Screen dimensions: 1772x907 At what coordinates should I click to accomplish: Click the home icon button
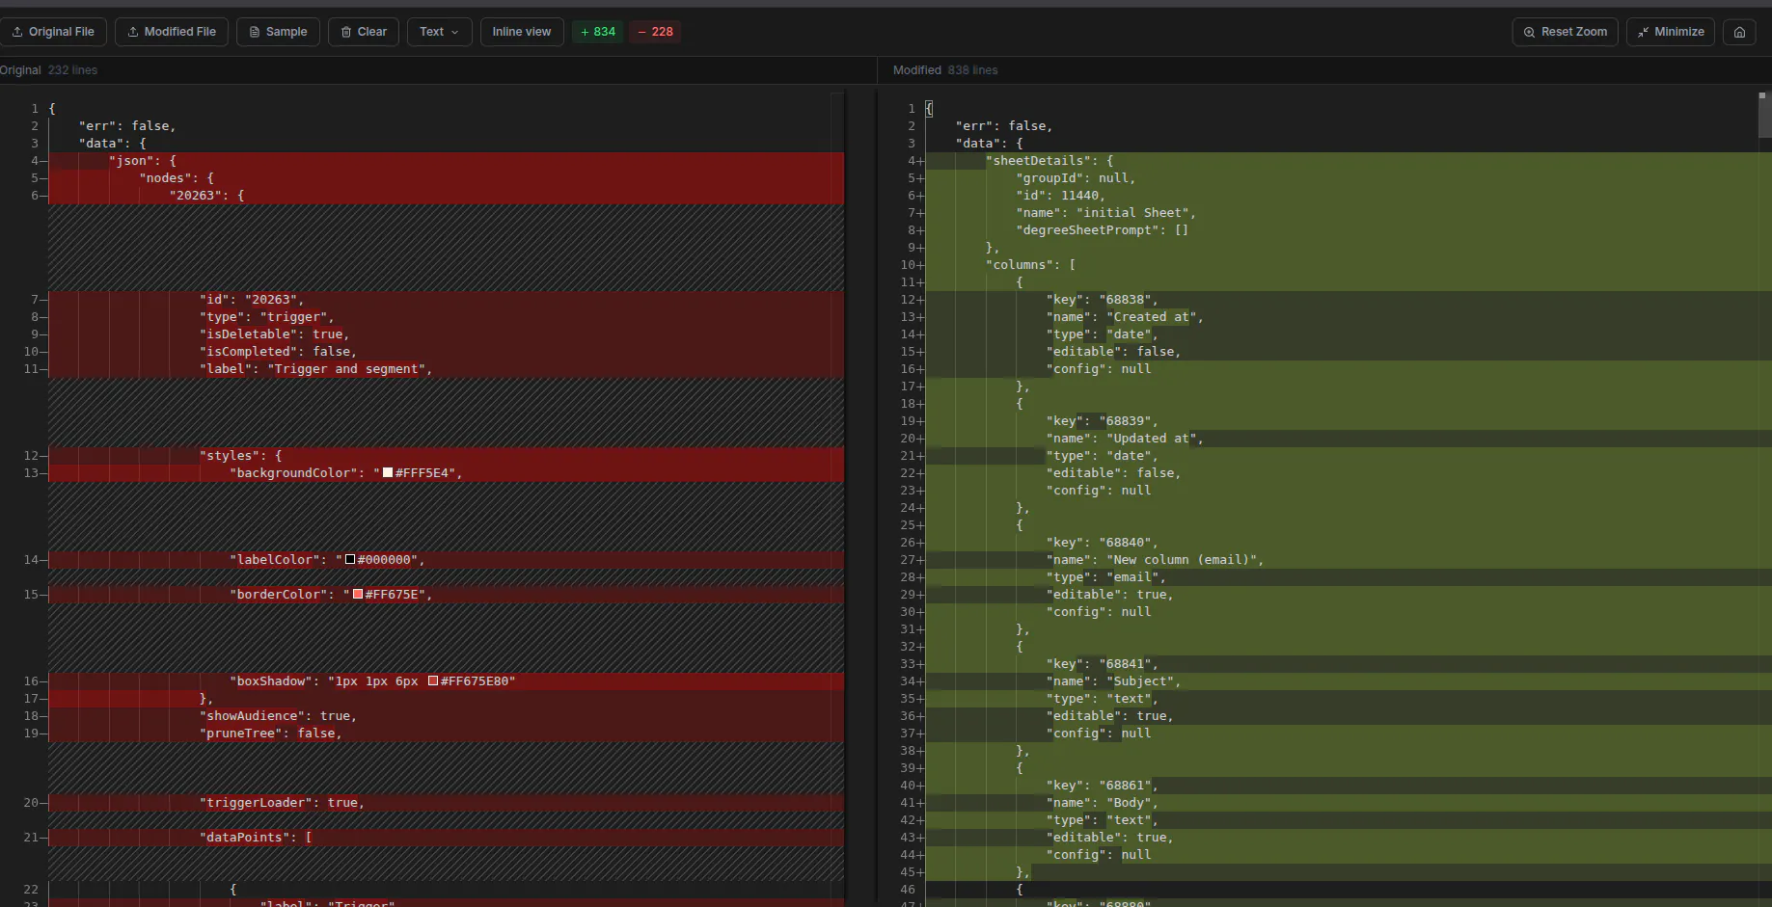click(x=1739, y=32)
